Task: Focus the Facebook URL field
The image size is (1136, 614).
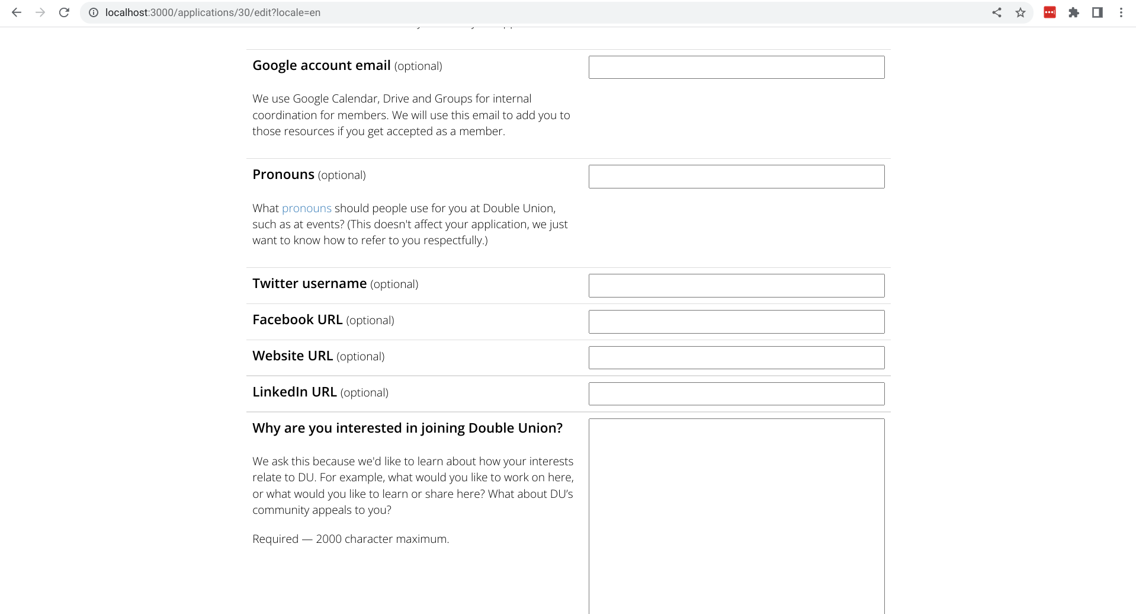Action: pos(736,322)
